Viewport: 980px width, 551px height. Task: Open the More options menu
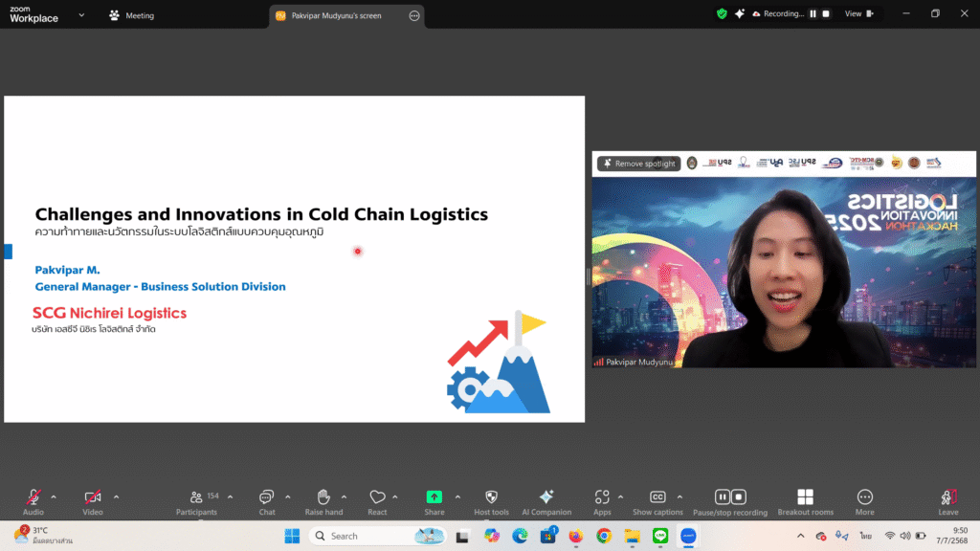point(865,501)
